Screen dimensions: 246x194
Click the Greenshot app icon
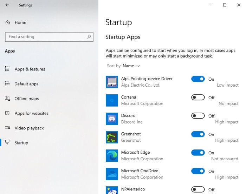coord(112,137)
